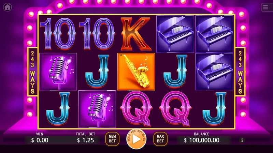
Task: Click the pink Q symbol in third reel
Action: coord(136,109)
